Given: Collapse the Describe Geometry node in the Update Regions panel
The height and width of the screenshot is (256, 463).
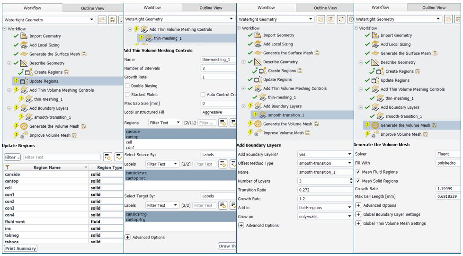Looking at the screenshot, I should point(9,63).
